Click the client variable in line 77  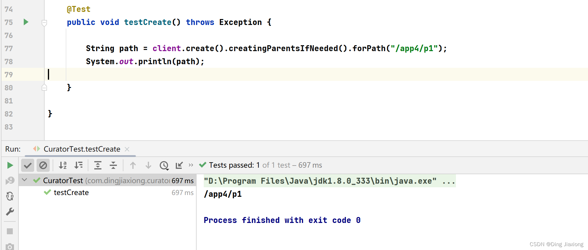167,48
